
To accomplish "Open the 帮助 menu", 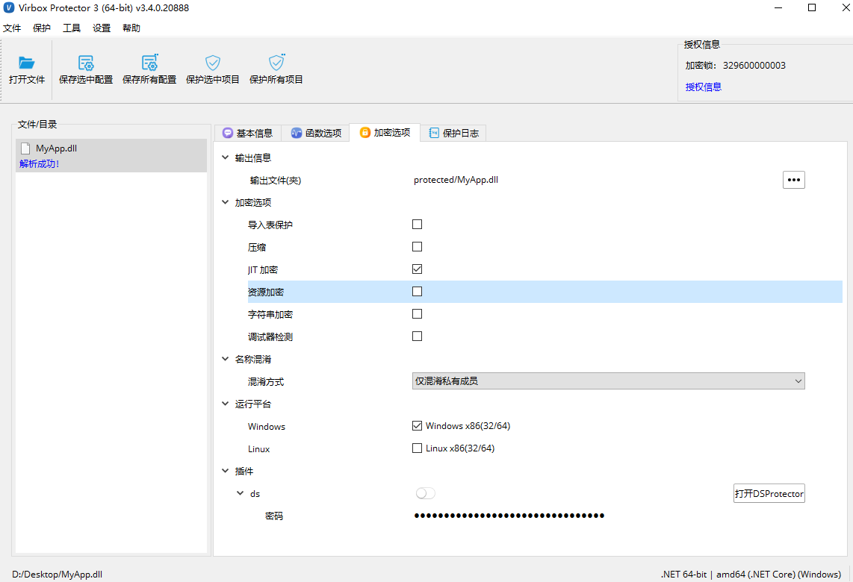I will (131, 28).
